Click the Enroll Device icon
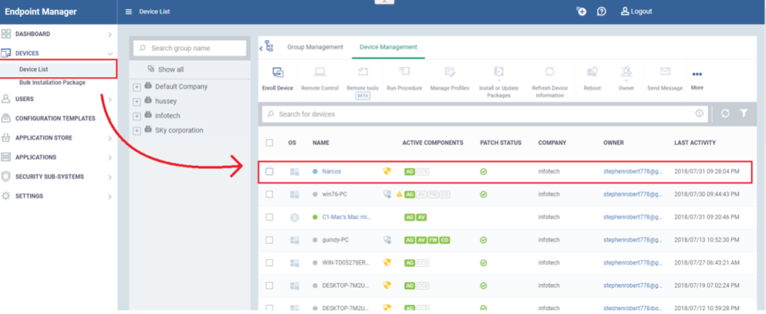Viewport: 766px width, 314px height. [278, 73]
